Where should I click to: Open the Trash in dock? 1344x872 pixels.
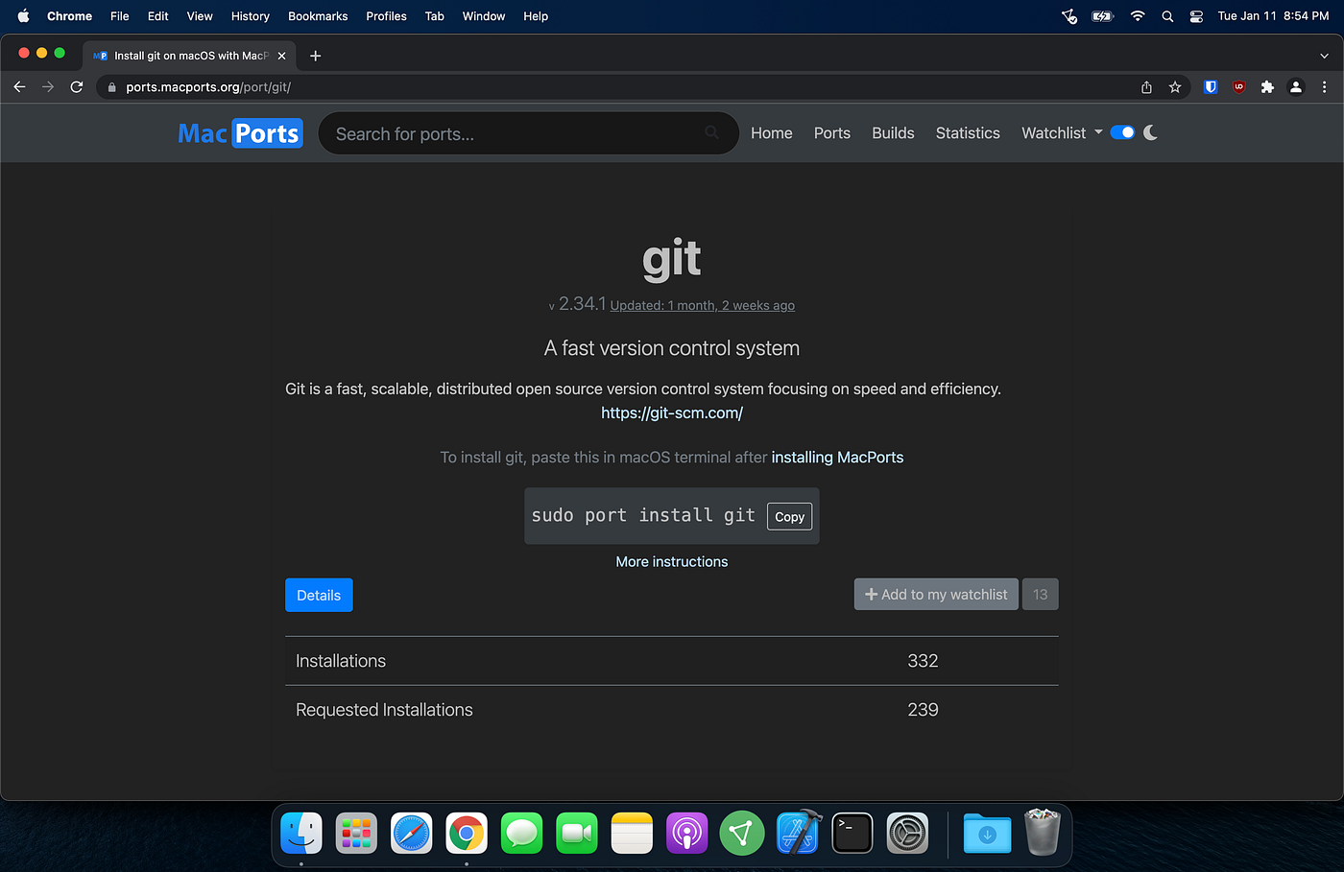pos(1042,831)
